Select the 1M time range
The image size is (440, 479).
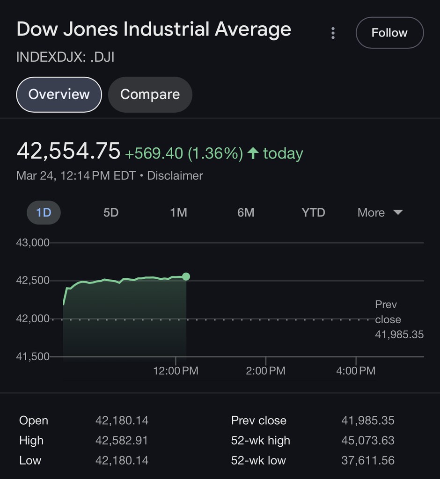[178, 213]
